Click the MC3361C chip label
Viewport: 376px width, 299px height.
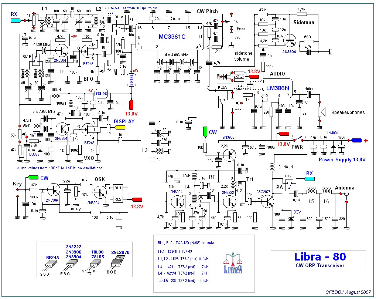[x=172, y=37]
